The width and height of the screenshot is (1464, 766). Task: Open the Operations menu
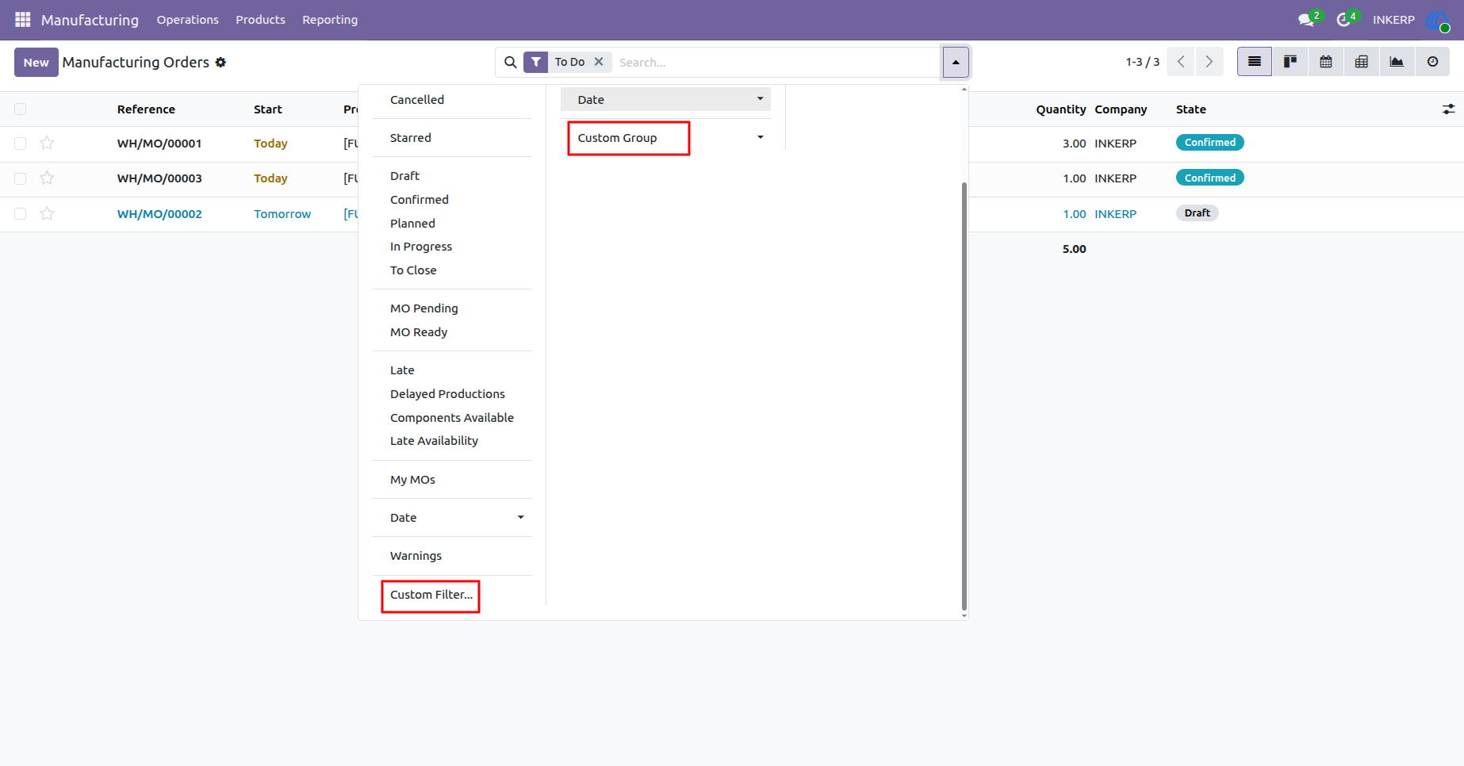pos(187,20)
